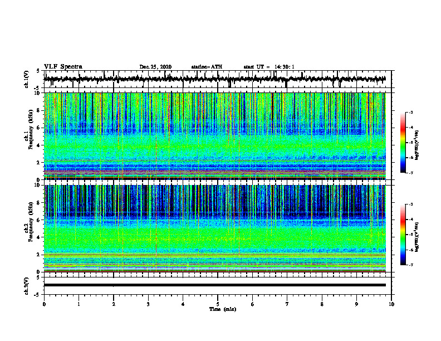This screenshot has width=441, height=341.
Task: Click the time-axis tick label "9"
Action: 356,304
